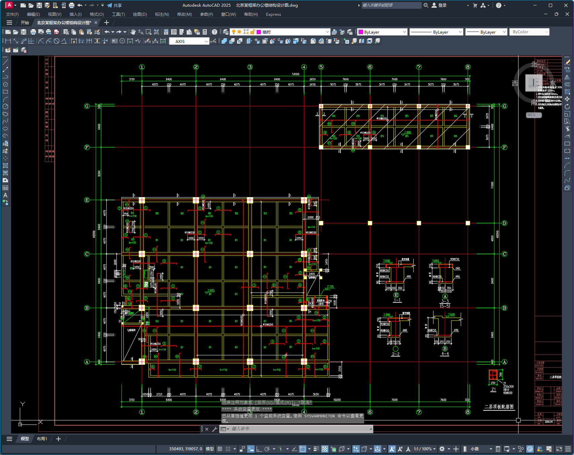
Task: Select the Hatch tool in left toolbar
Action: [x=5, y=166]
